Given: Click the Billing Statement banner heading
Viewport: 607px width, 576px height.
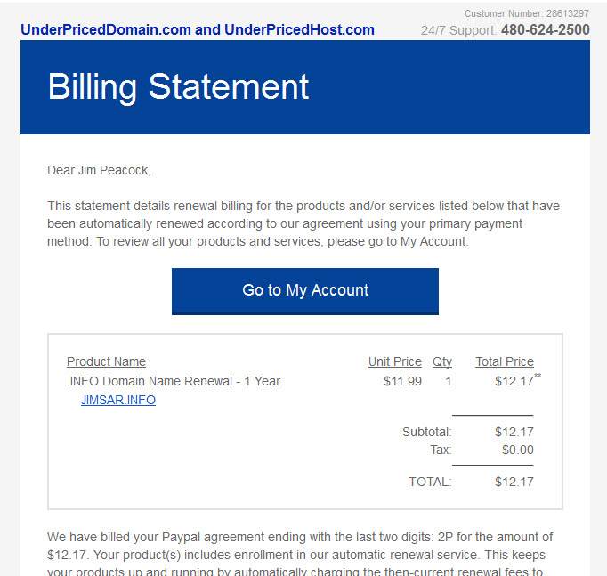Looking at the screenshot, I should pos(178,86).
